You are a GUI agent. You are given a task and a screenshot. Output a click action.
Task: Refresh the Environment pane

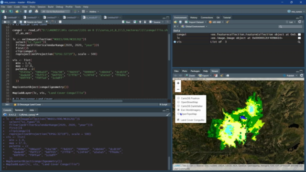pyautogui.click(x=300, y=22)
